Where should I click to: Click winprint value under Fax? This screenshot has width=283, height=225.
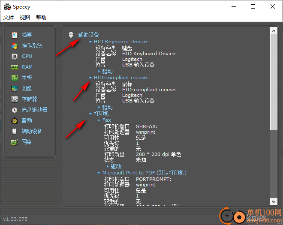pos(145,132)
